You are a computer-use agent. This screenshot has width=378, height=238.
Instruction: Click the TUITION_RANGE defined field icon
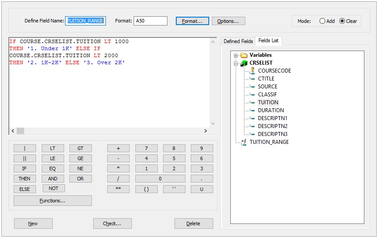(x=244, y=142)
